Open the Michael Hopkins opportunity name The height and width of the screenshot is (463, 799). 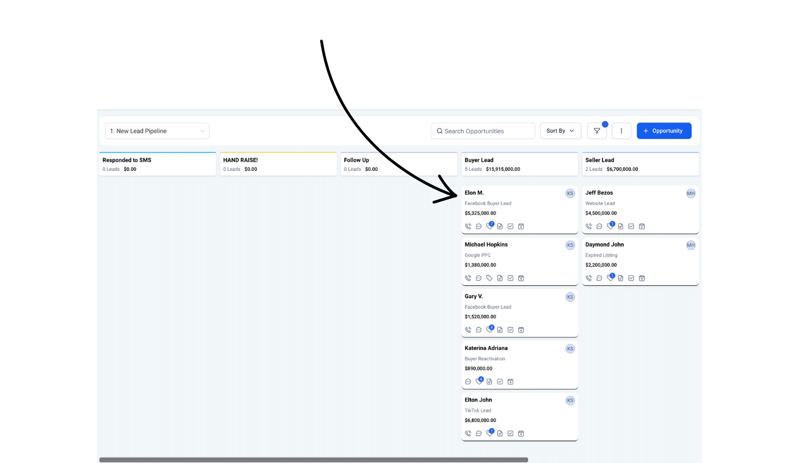coord(486,245)
